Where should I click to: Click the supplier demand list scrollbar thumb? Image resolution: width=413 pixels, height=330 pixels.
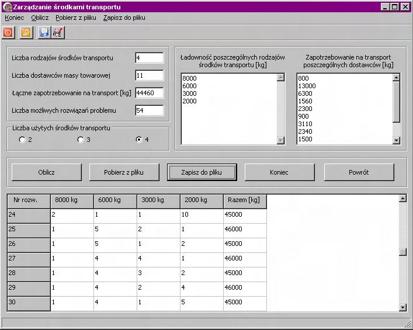396,102
